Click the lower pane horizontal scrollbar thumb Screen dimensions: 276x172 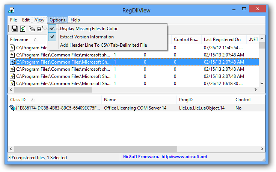[96, 149]
